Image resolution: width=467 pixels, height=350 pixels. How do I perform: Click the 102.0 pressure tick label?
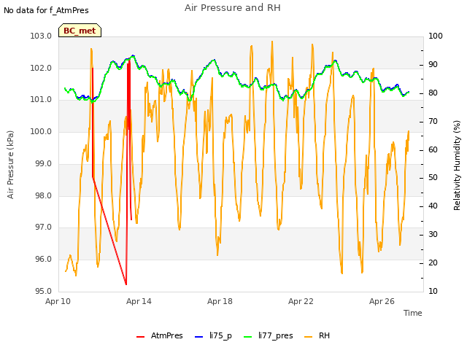(41, 68)
